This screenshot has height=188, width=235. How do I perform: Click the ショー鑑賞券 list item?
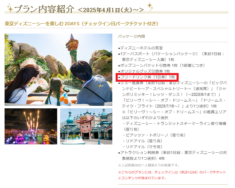point(172,94)
